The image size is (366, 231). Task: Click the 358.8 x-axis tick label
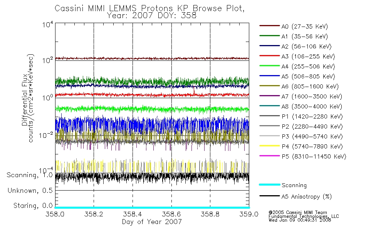pos(210,214)
